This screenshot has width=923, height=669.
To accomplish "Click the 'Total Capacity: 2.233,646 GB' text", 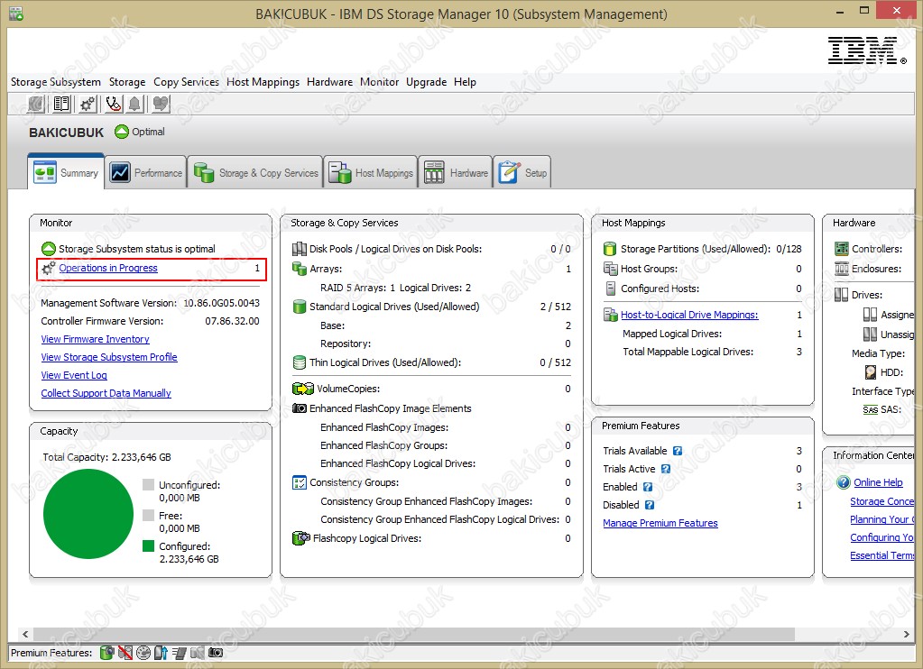I will [106, 457].
